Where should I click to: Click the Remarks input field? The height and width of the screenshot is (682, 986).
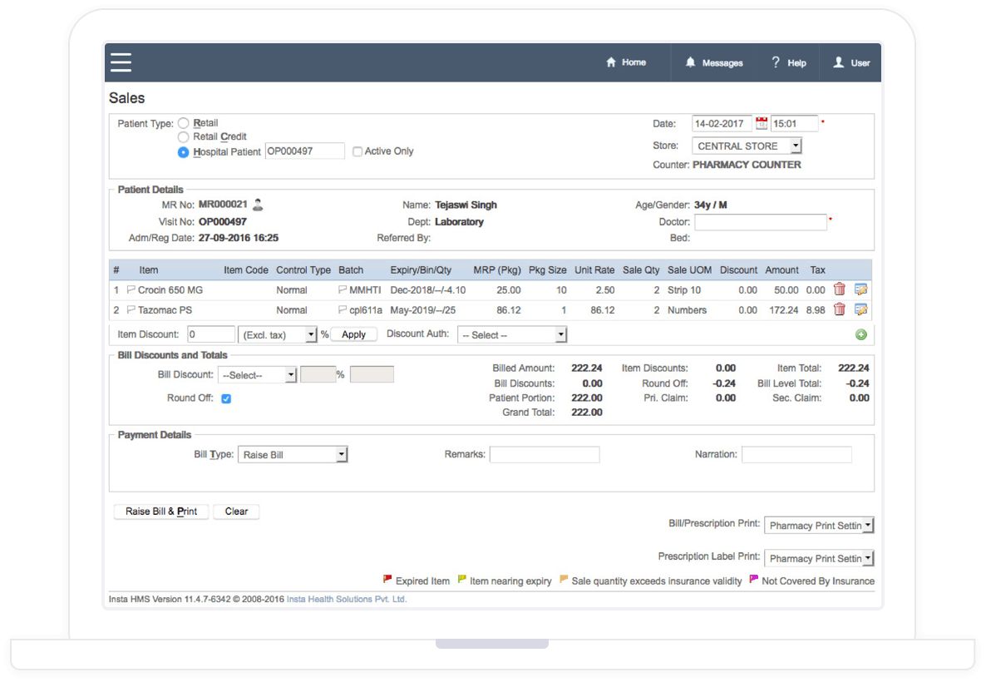pyautogui.click(x=544, y=455)
